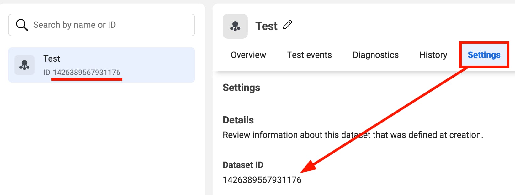The width and height of the screenshot is (515, 195).
Task: Click the pencil edit icon next to Test
Action: tap(288, 25)
